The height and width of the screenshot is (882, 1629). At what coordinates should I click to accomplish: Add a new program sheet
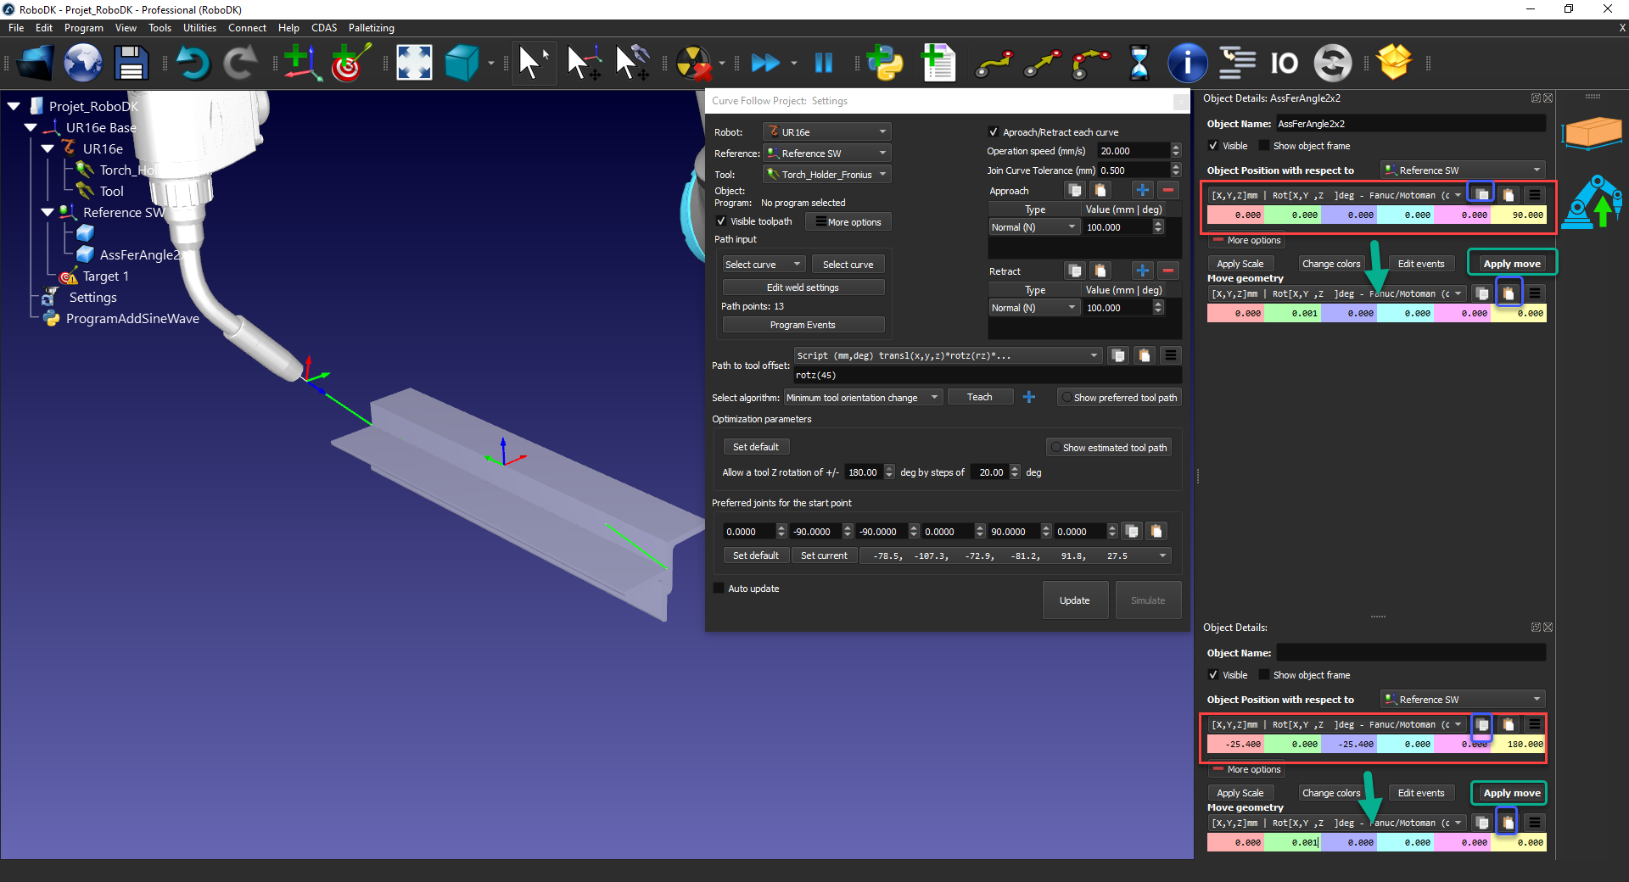point(938,64)
